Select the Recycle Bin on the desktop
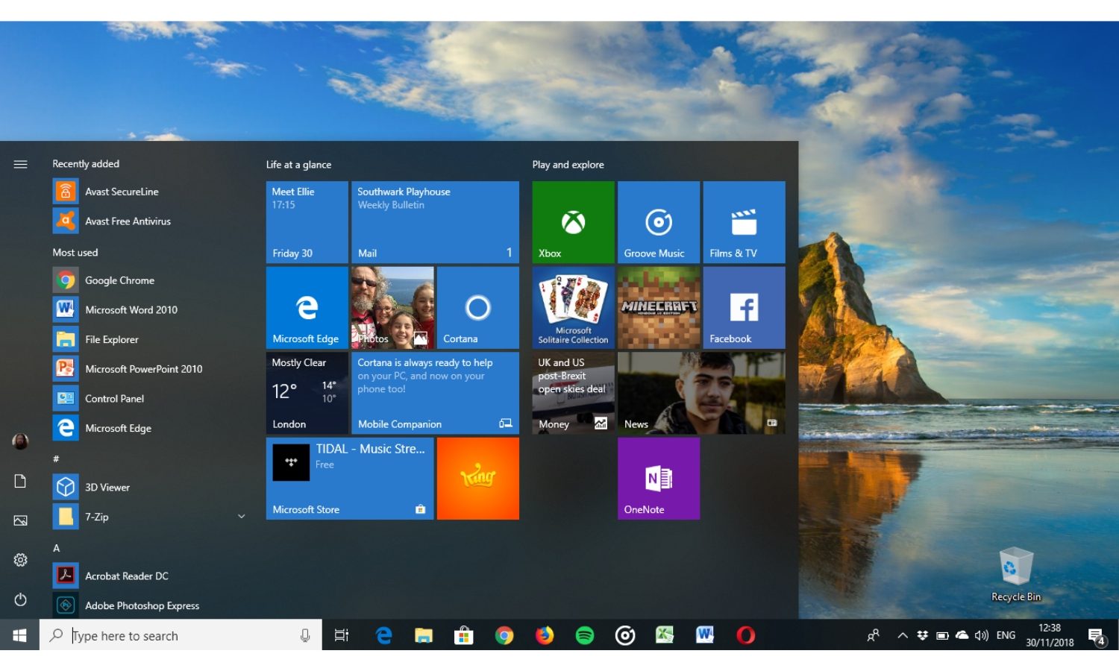This screenshot has width=1119, height=671. click(x=1016, y=574)
